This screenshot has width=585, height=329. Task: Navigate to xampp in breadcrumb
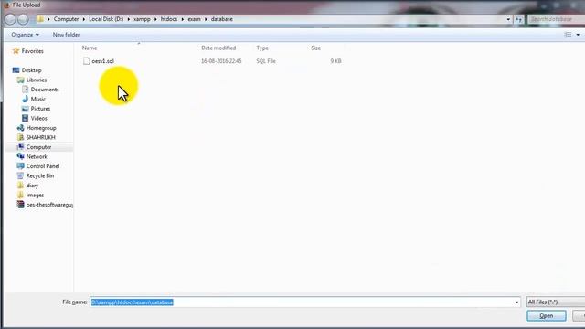tap(142, 19)
